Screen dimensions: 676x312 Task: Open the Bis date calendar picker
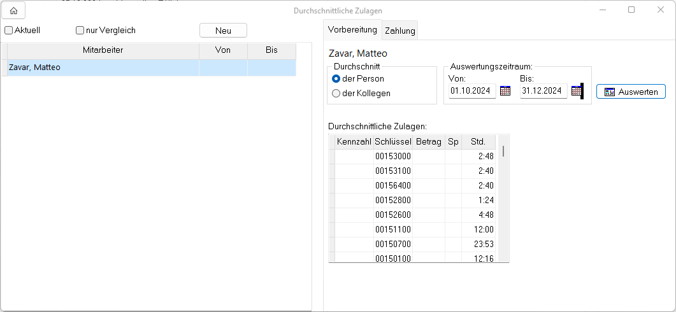[x=576, y=91]
